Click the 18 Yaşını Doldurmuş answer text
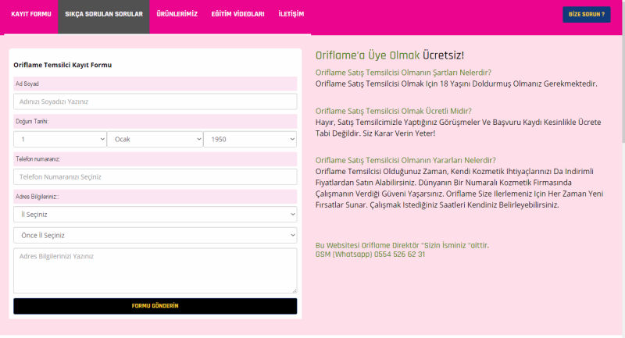The height and width of the screenshot is (338, 625). 456,84
